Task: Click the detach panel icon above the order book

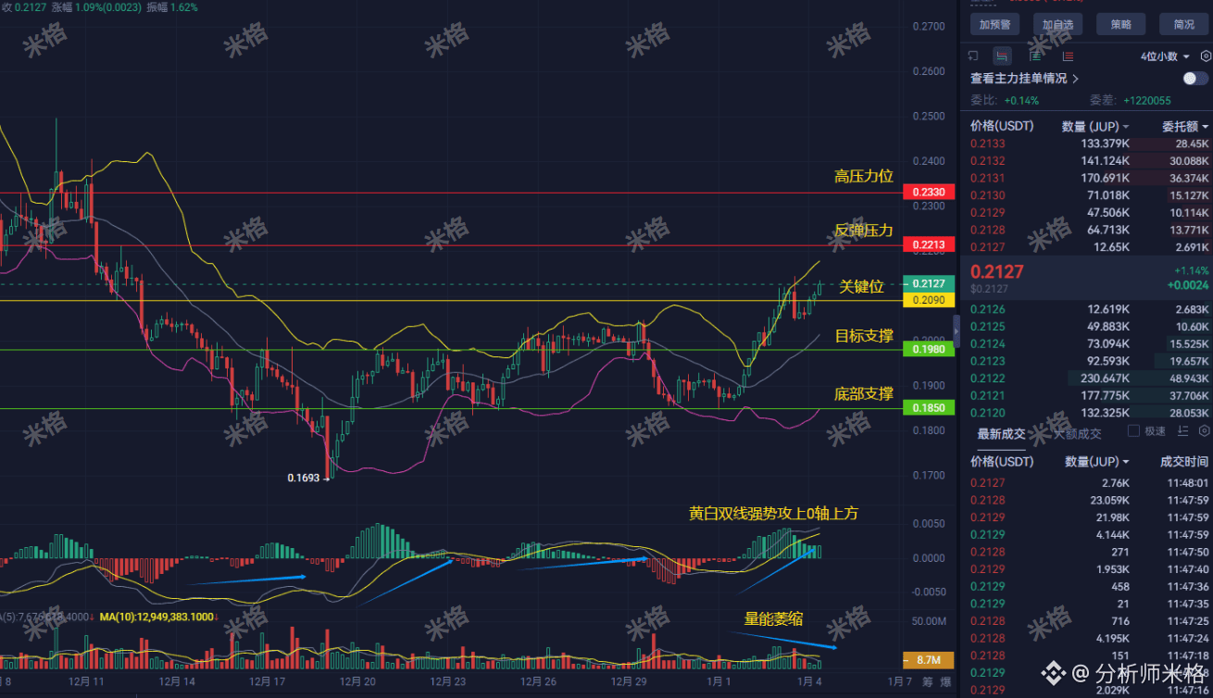Action: [x=972, y=56]
